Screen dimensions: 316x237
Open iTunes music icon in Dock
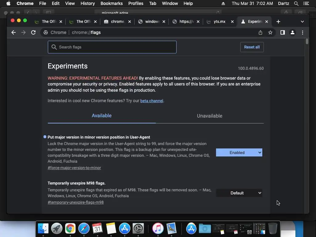pyautogui.click(x=158, y=228)
